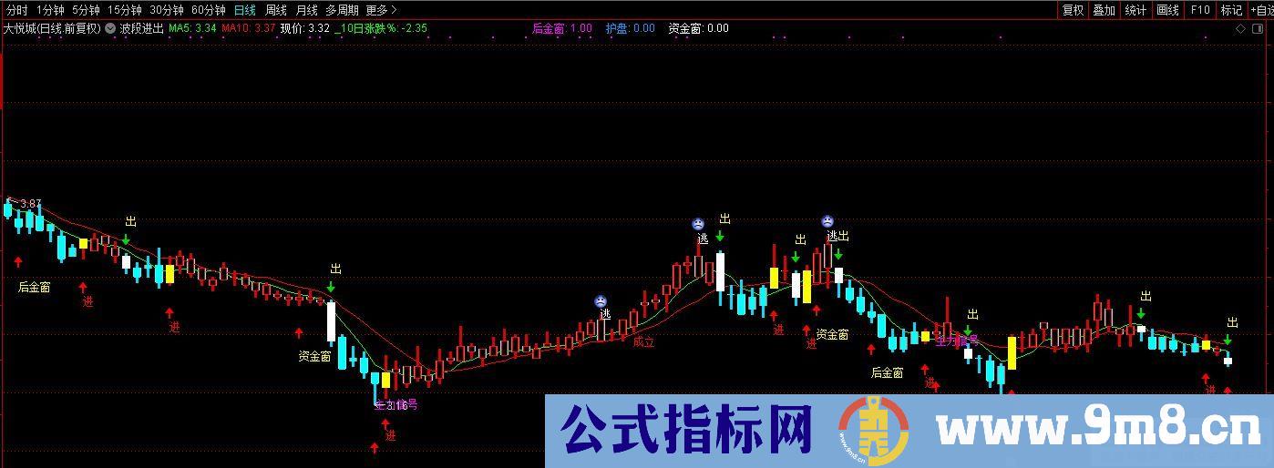
Task: Click the 后金窗: 1.00 header value
Action: pyautogui.click(x=562, y=28)
